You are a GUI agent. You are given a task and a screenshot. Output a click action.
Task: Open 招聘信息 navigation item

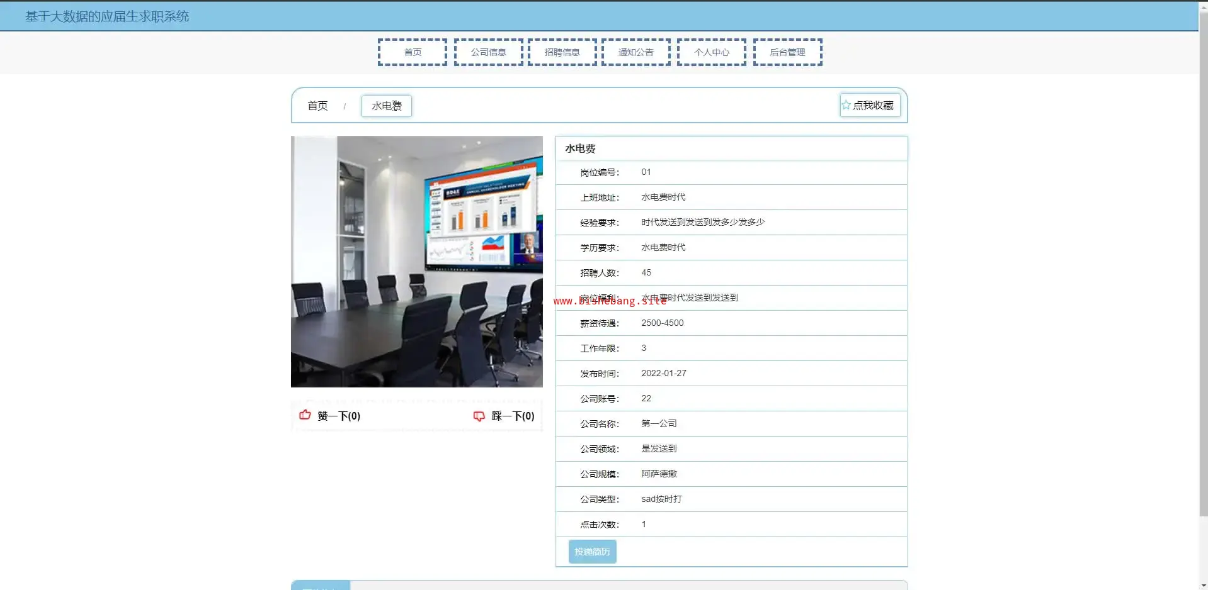click(562, 52)
